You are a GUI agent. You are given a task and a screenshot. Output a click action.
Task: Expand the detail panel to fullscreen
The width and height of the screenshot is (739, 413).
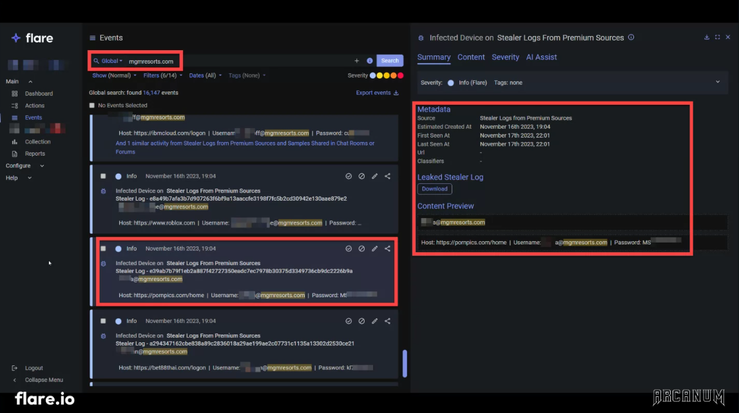coord(717,37)
